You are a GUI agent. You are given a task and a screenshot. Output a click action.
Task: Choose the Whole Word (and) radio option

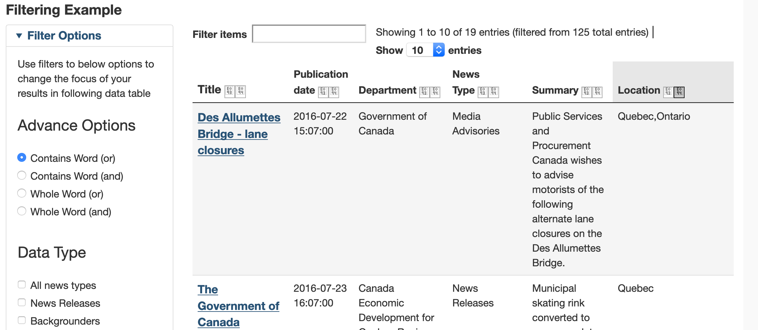click(22, 211)
